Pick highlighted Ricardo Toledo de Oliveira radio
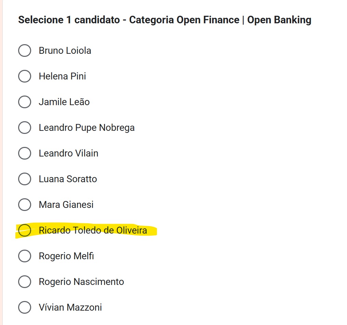Viewport: 347px width, 325px height. [x=25, y=230]
